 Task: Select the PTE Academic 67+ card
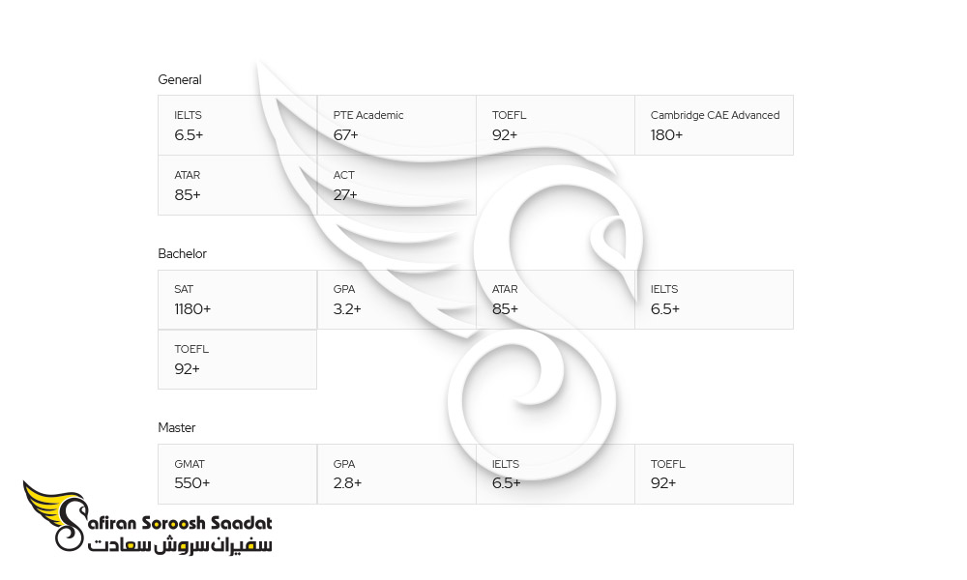pos(396,125)
